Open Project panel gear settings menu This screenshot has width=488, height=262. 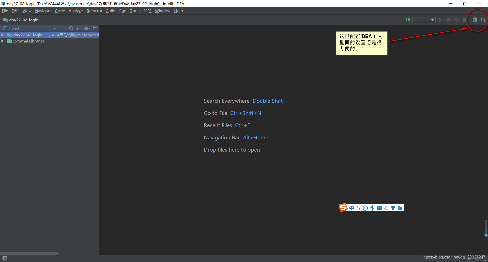point(87,28)
